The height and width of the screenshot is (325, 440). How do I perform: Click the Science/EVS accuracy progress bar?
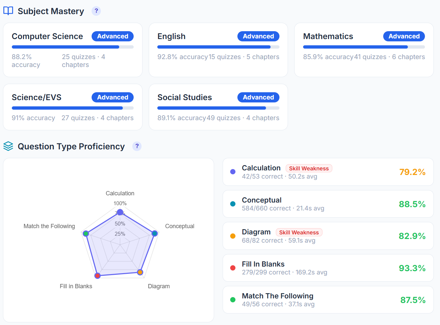(x=73, y=108)
